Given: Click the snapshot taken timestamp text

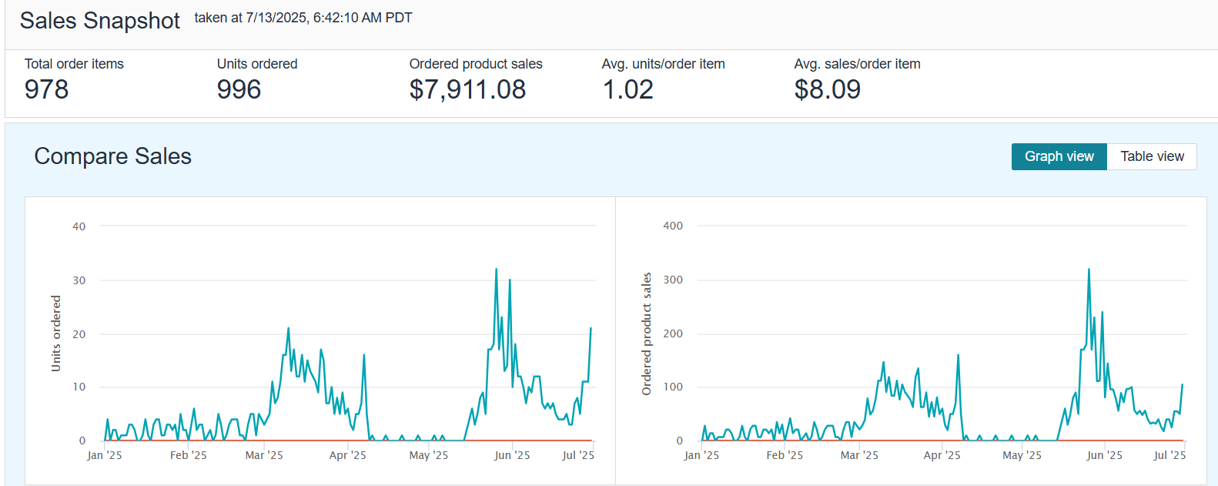Looking at the screenshot, I should pos(303,18).
